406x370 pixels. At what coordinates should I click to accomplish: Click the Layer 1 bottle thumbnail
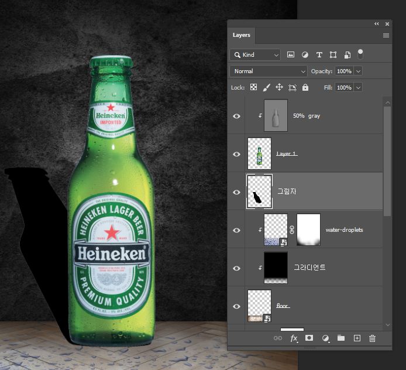click(259, 153)
